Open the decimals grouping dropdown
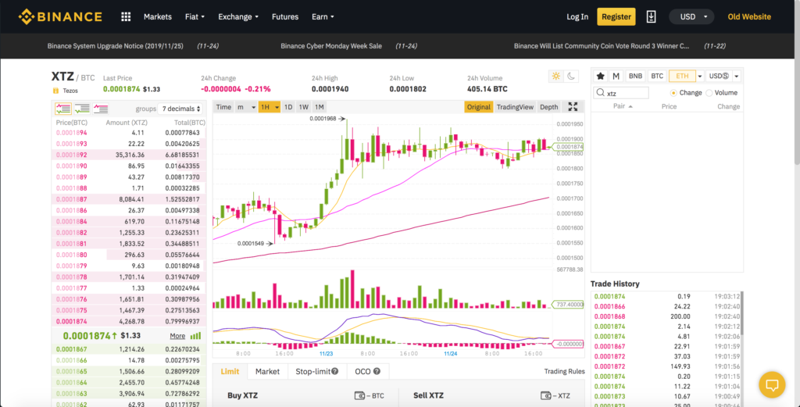Viewport: 800px width, 407px height. [180, 109]
